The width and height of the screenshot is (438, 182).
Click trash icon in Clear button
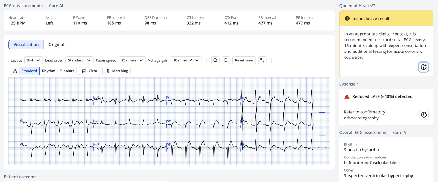click(84, 71)
